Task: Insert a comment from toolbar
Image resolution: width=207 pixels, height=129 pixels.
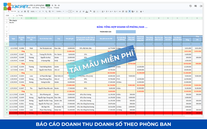Action: (123, 11)
